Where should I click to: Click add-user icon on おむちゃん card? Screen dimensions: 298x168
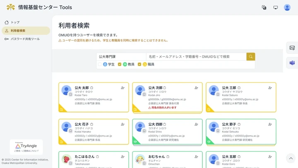(196, 156)
